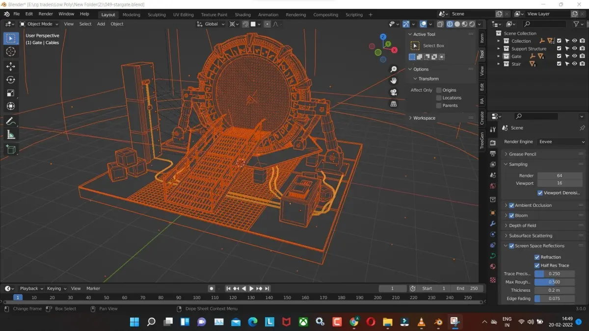Open the File menu
Viewport: 589px width, 331px height.
click(x=16, y=14)
